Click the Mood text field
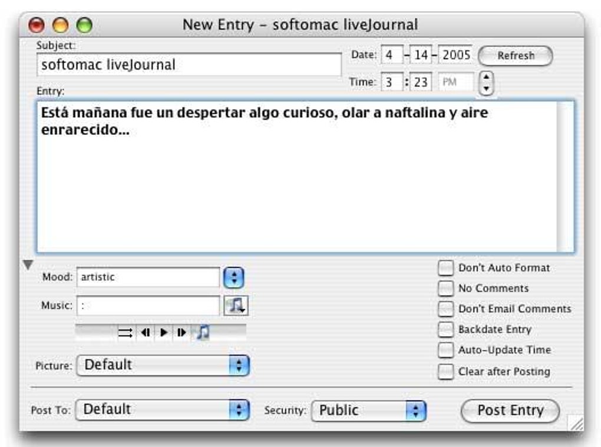The width and height of the screenshot is (601, 447). (148, 277)
